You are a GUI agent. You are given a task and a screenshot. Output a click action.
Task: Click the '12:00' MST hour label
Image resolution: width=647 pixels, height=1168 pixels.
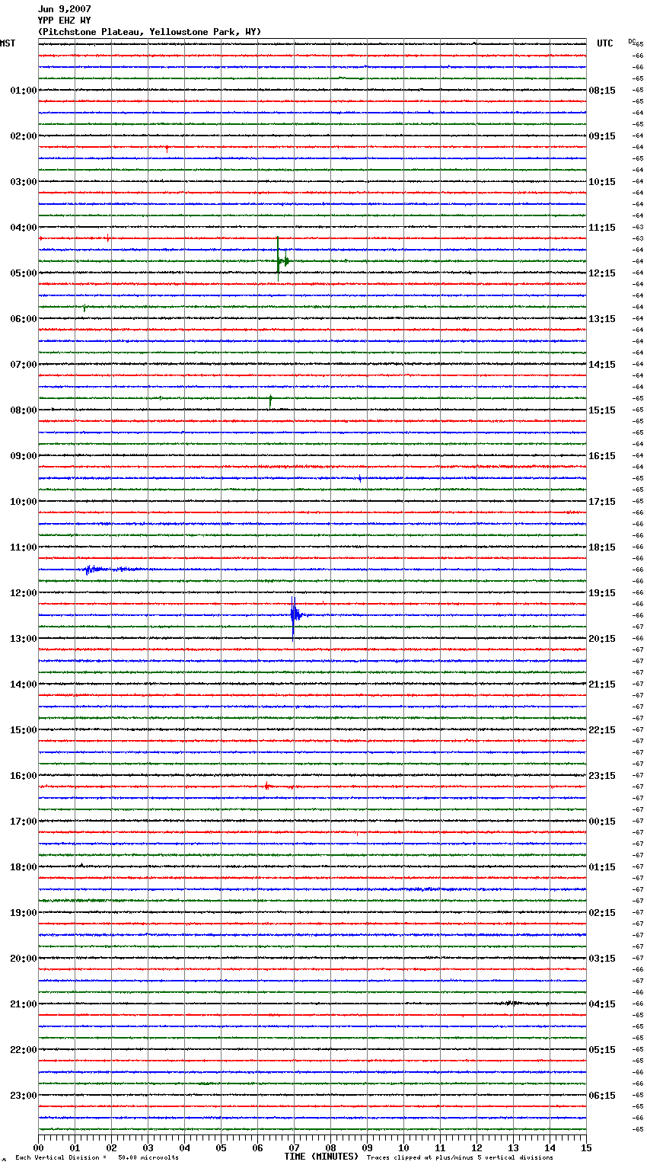coord(24,593)
